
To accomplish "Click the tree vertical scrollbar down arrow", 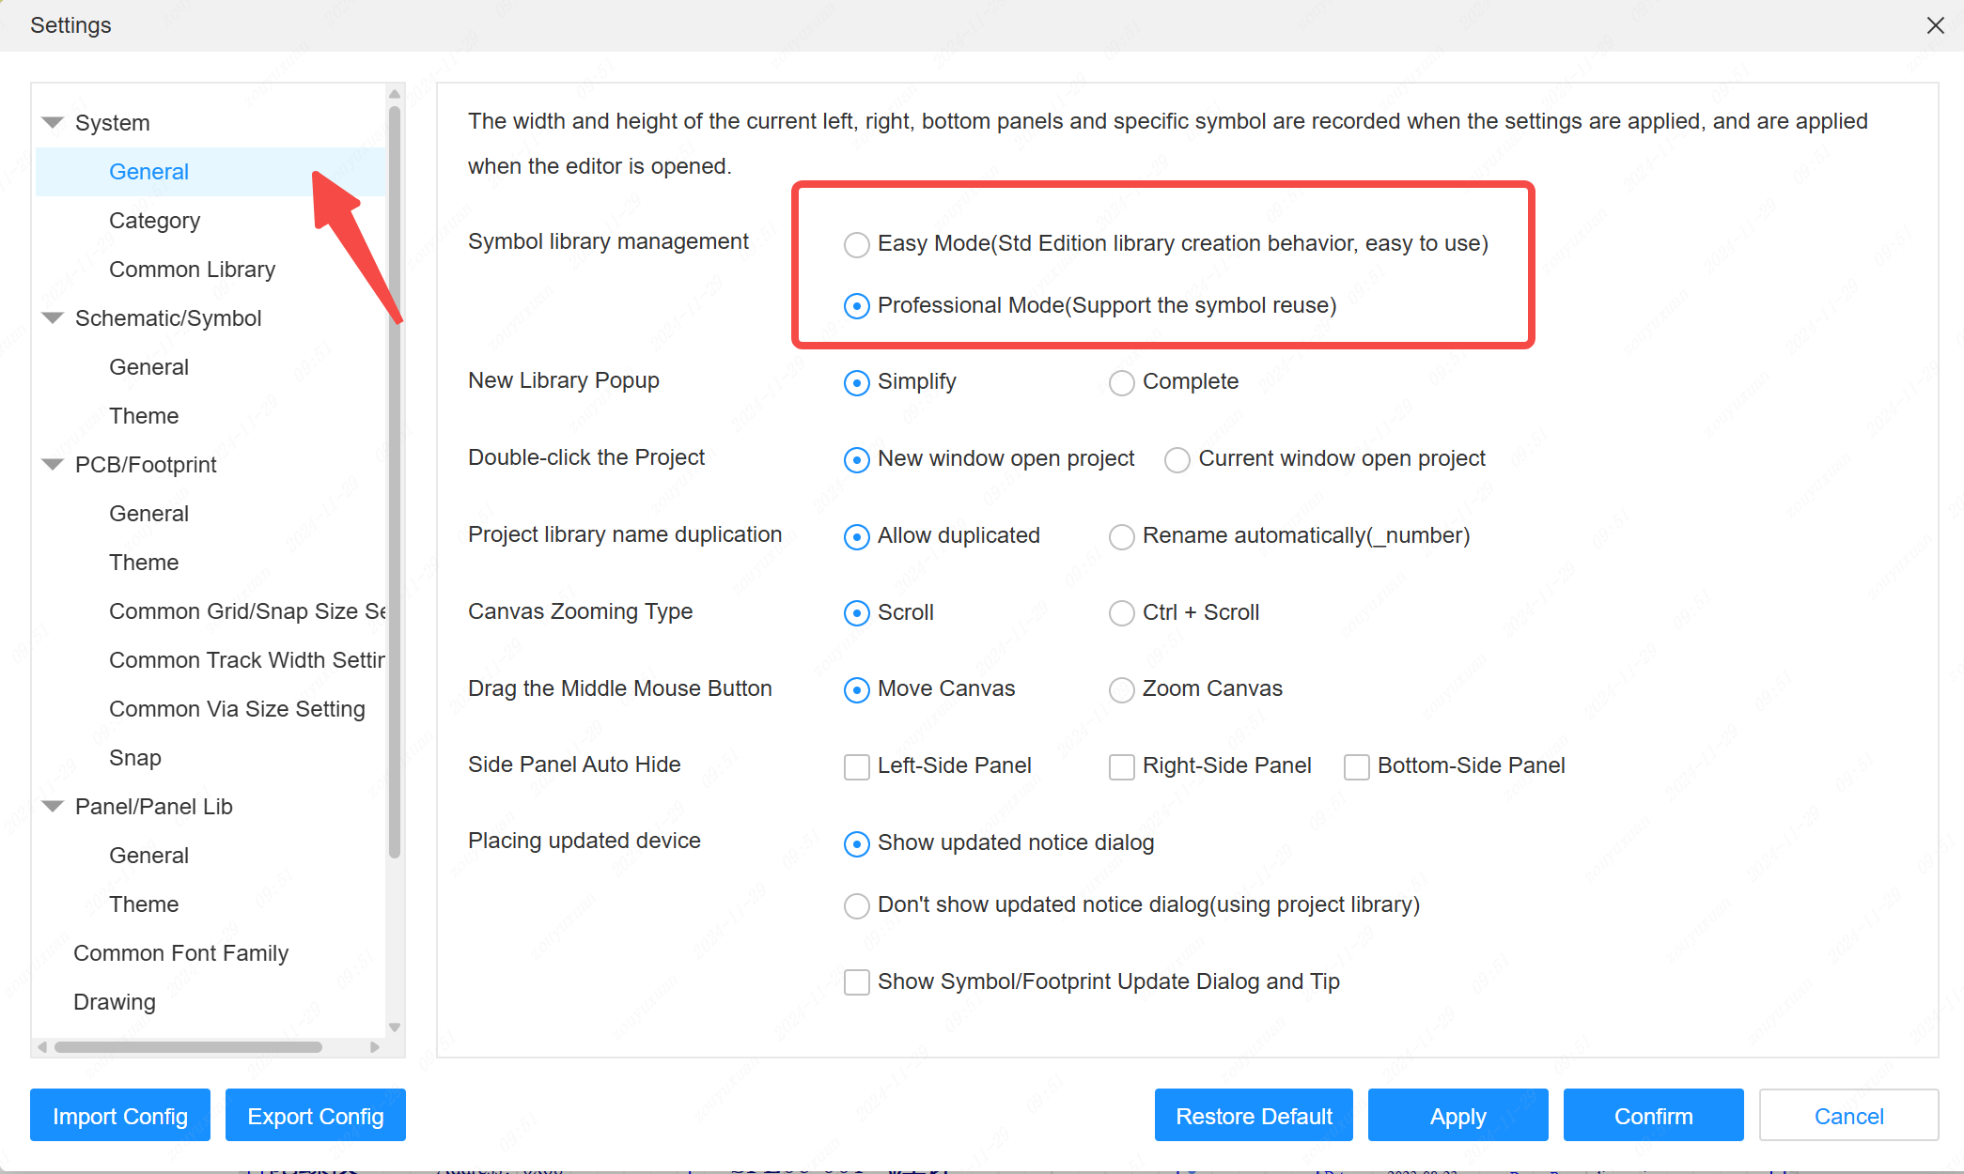I will [395, 1027].
